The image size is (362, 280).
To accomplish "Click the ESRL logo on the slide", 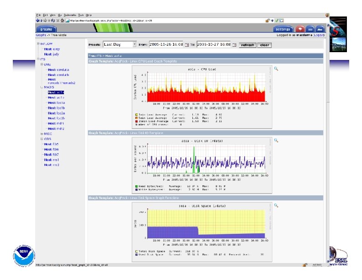I will tap(339, 256).
